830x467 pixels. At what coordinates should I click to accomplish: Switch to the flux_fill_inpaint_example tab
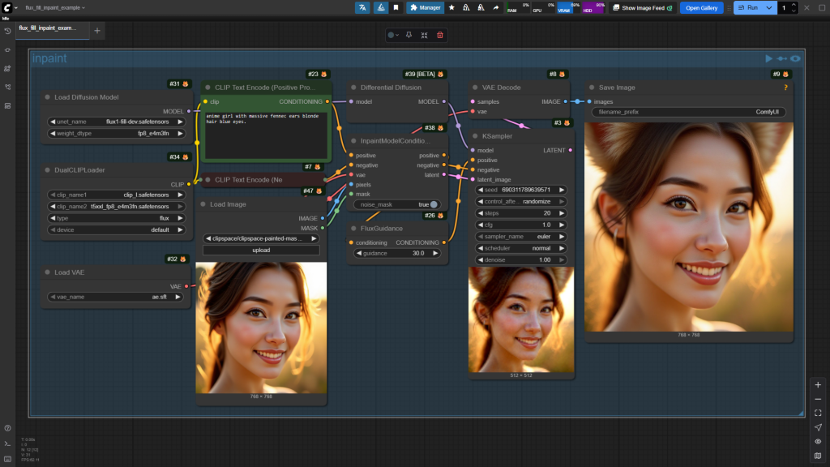click(x=49, y=28)
